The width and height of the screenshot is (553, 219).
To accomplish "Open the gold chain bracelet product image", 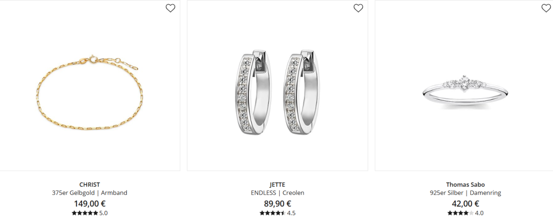I will click(90, 92).
